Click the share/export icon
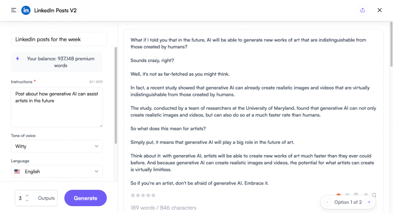The image size is (393, 213). pos(362,10)
